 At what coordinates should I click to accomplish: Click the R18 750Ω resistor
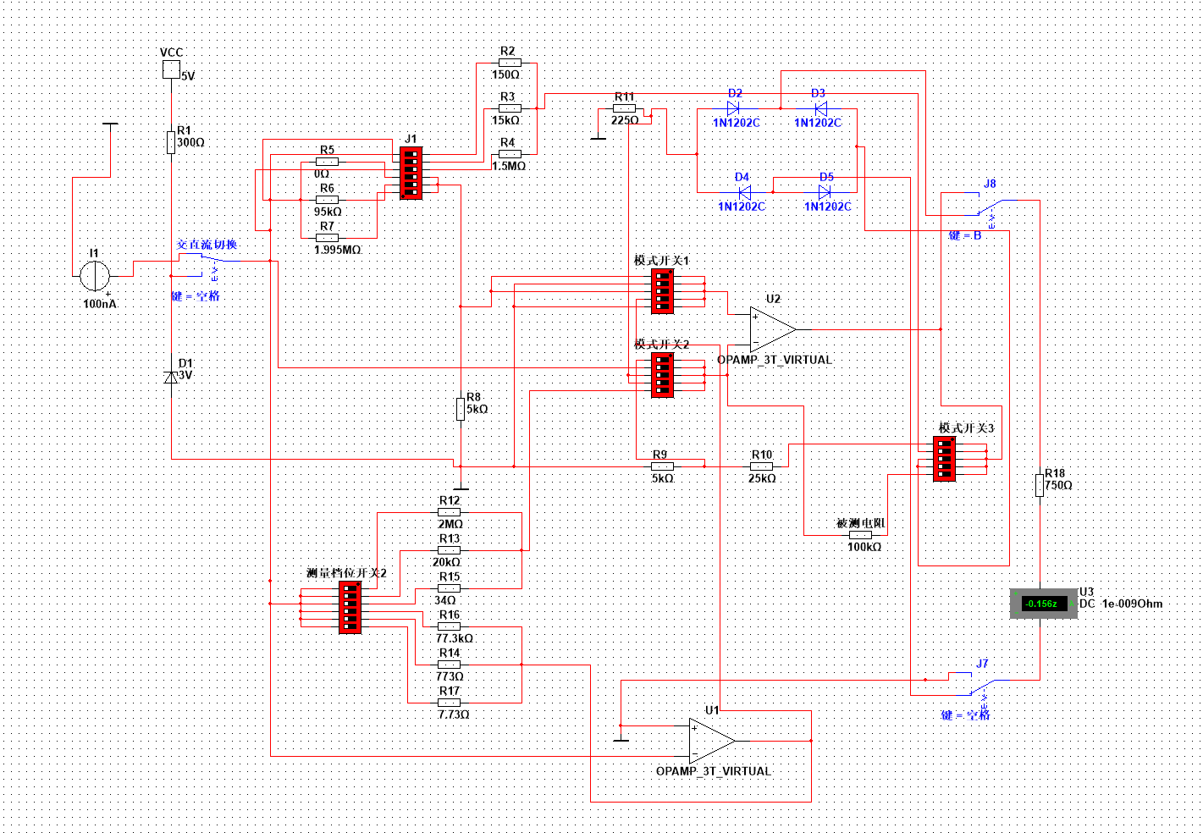coord(1040,485)
